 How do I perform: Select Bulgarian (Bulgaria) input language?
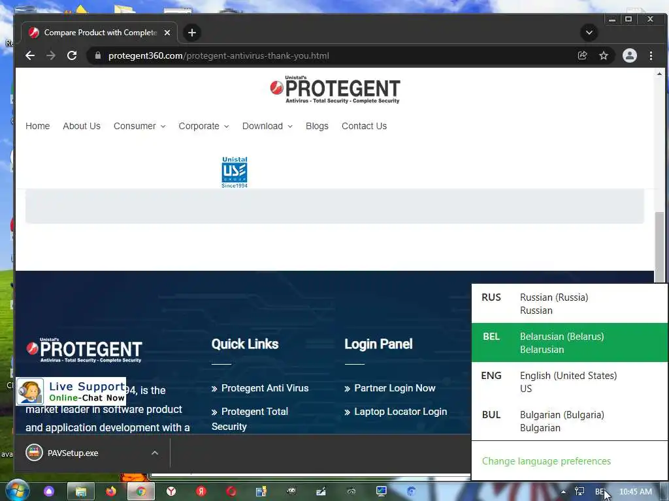coord(570,421)
